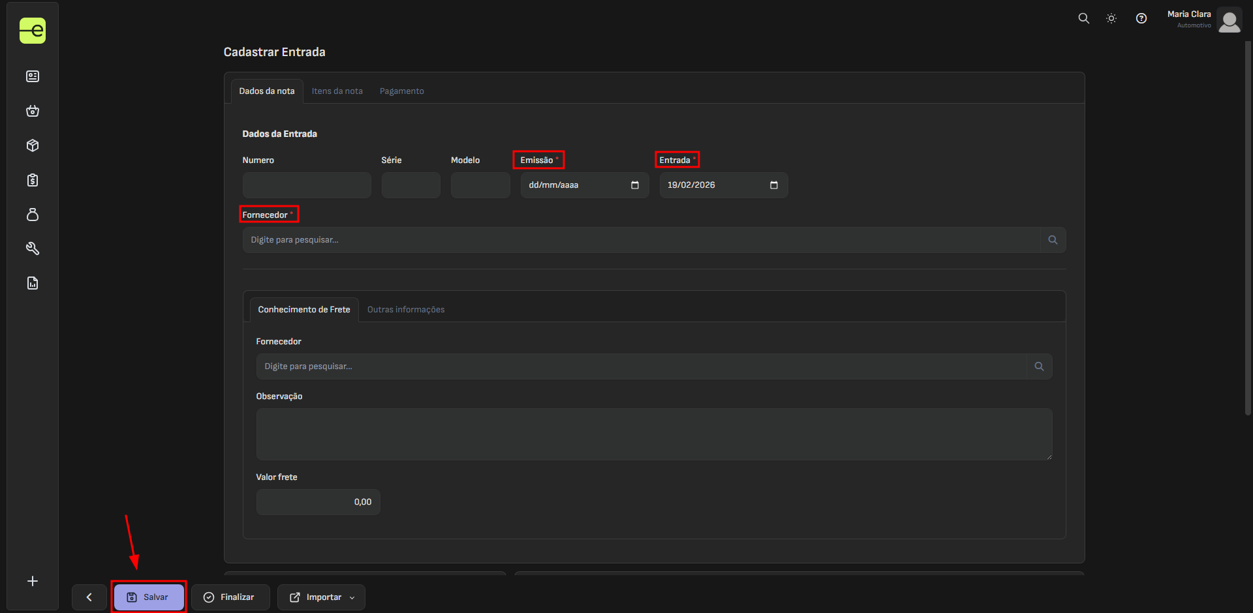
Task: Click the back arrow button
Action: coord(89,597)
